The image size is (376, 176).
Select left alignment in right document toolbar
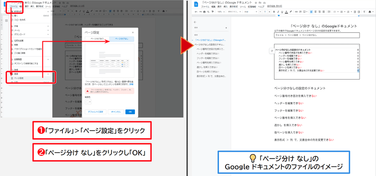(x=312, y=11)
